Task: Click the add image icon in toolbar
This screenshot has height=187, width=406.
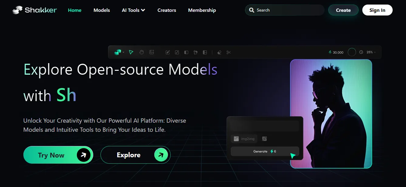Action: click(x=152, y=52)
